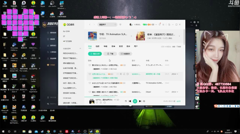Select the 视频 (Videos) tab
This screenshot has width=240, height=134.
point(97,46)
